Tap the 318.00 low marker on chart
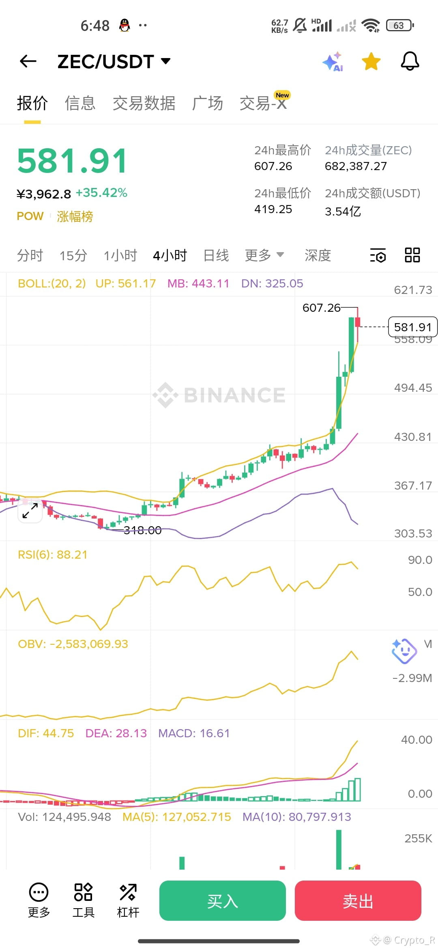 (142, 530)
